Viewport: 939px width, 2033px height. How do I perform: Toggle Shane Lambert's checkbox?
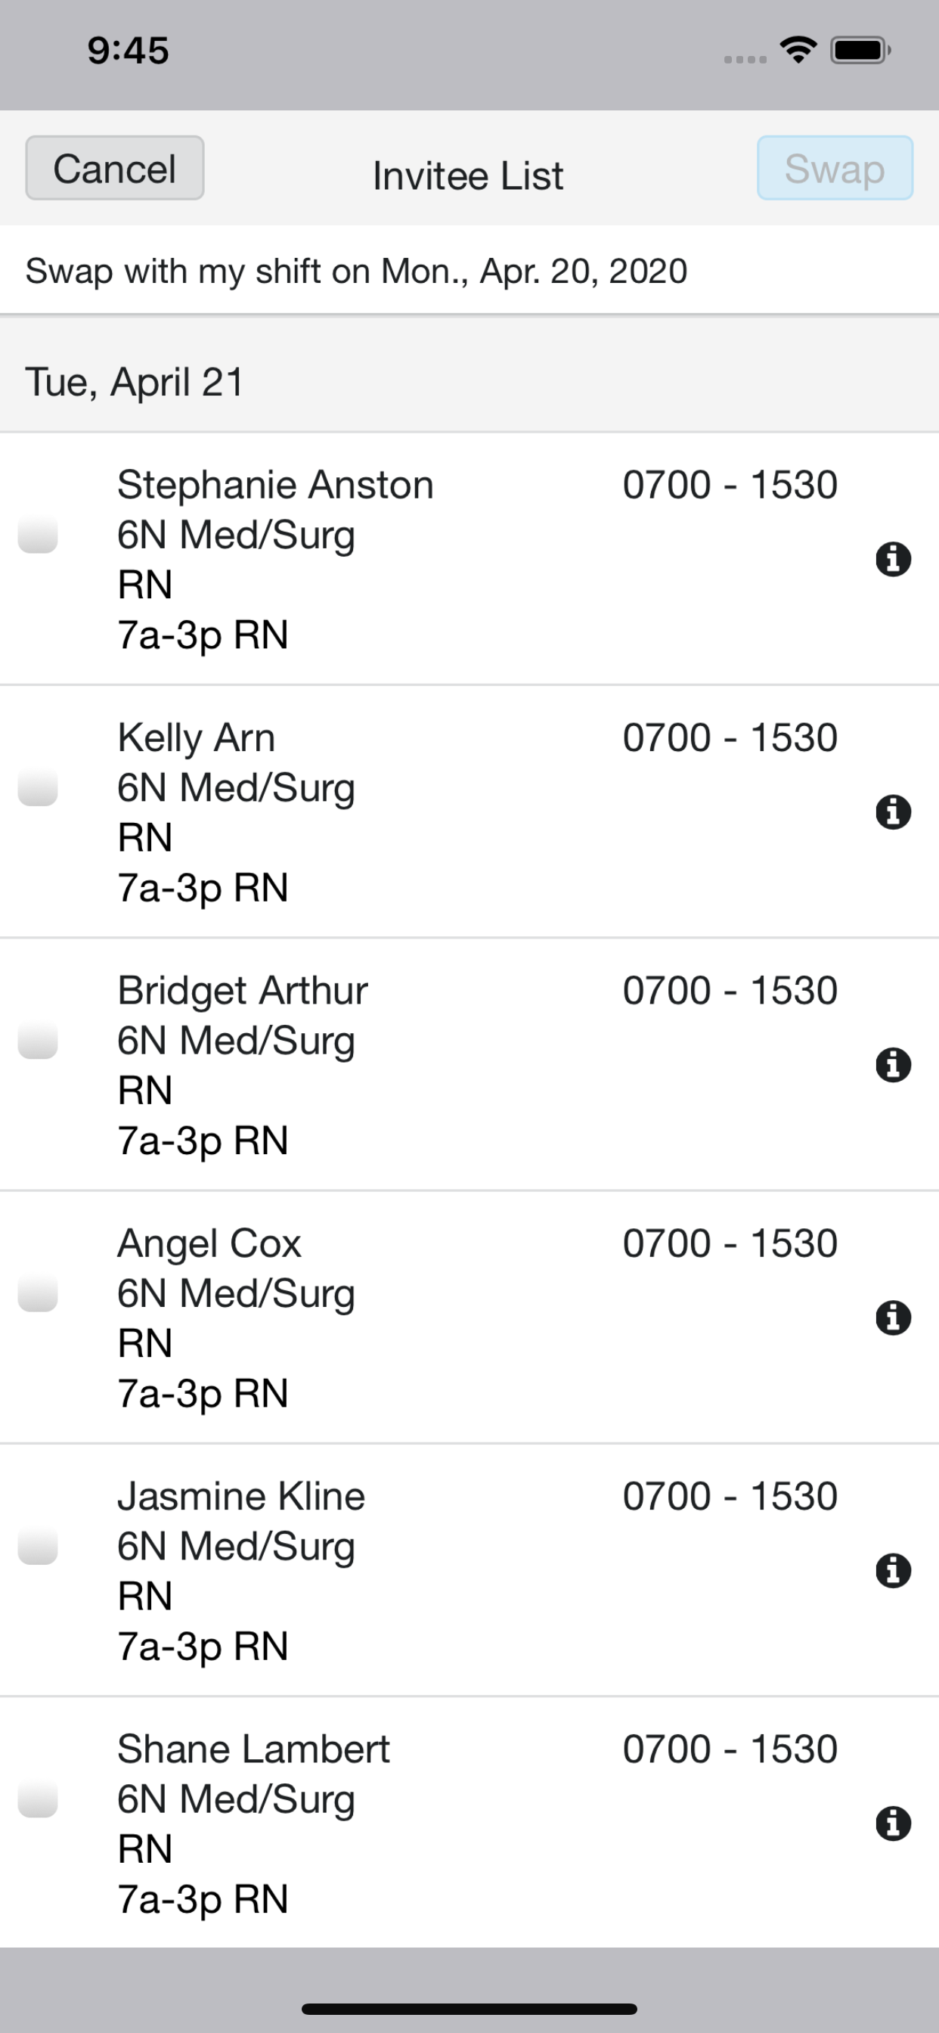pos(38,1799)
